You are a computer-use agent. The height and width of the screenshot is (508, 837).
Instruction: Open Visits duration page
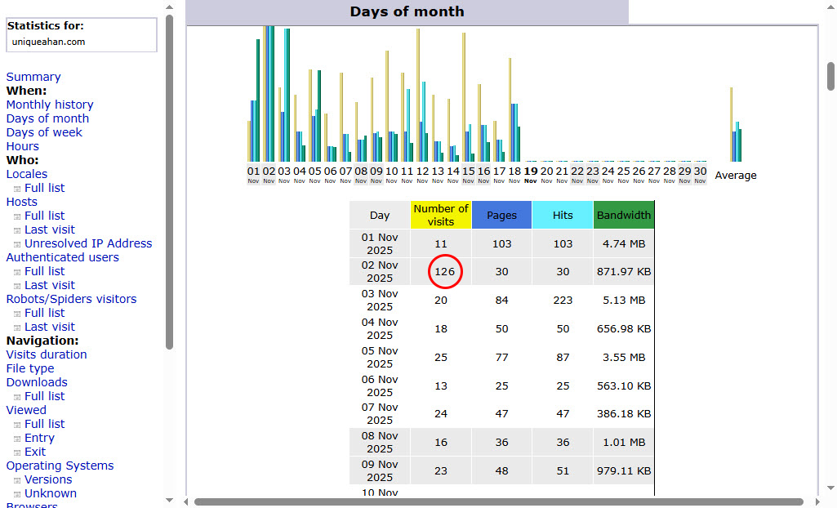tap(47, 354)
